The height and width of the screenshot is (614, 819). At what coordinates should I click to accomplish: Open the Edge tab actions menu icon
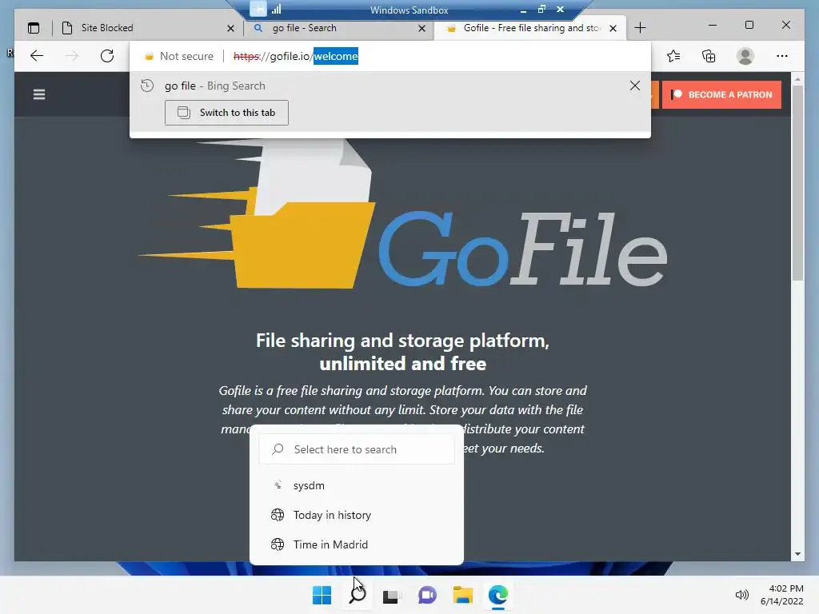[x=34, y=28]
